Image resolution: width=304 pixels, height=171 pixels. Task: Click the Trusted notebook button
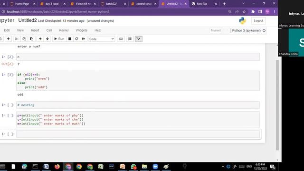(216, 30)
